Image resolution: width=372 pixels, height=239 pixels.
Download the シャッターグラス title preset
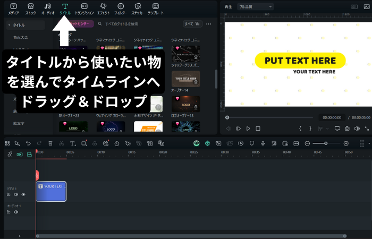[x=196, y=57]
